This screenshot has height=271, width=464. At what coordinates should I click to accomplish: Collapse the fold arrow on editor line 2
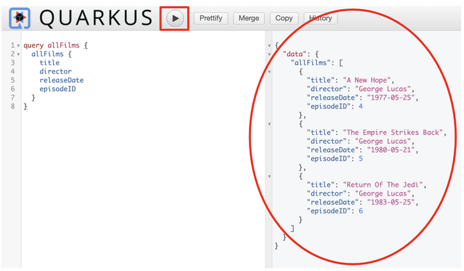point(19,54)
